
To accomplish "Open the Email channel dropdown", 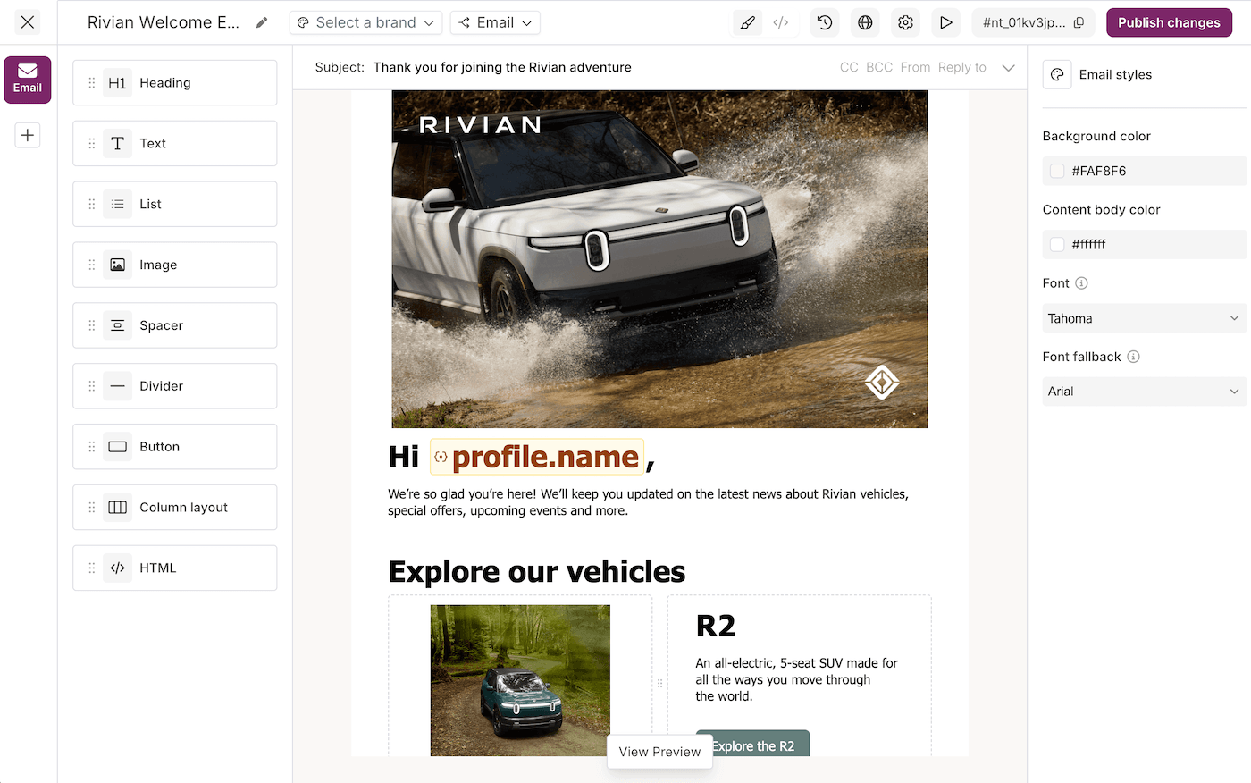I will click(495, 22).
